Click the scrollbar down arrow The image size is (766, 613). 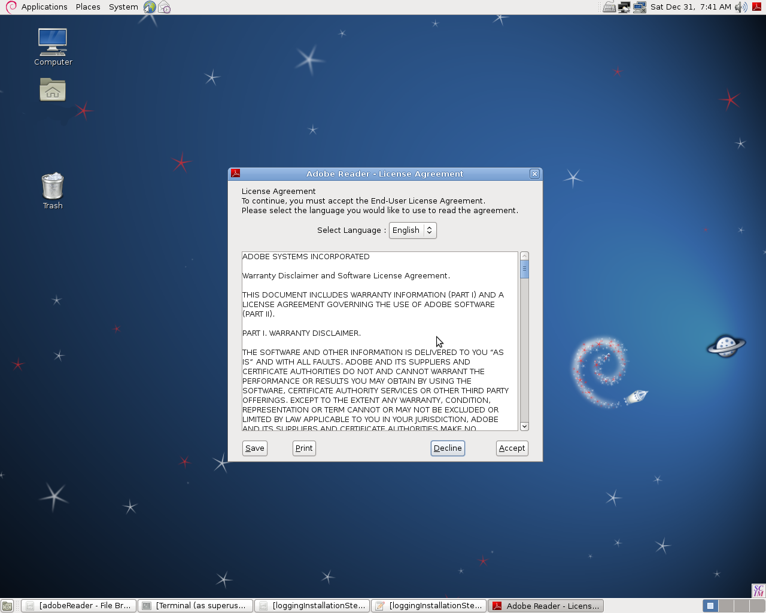[525, 426]
